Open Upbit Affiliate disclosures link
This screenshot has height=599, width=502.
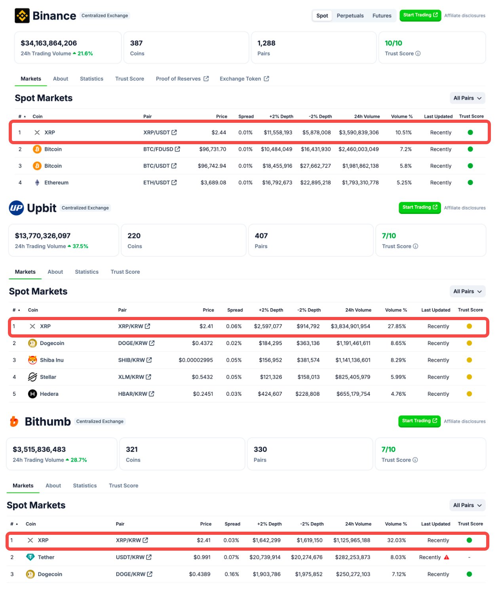pyautogui.click(x=465, y=208)
